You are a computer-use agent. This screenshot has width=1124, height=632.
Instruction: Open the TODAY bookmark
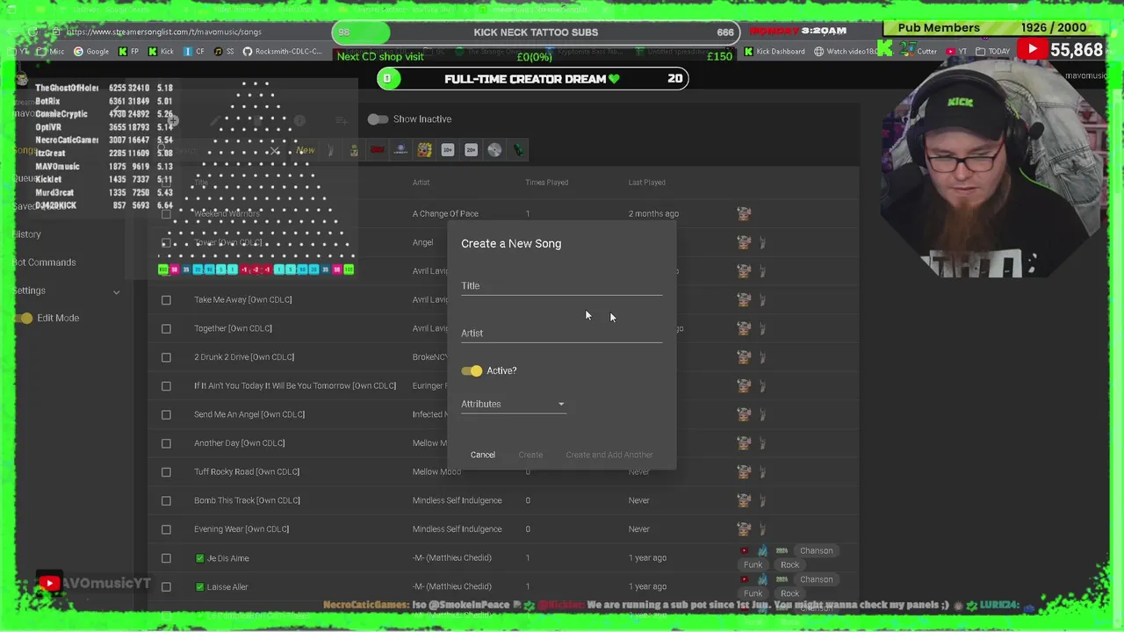(992, 51)
